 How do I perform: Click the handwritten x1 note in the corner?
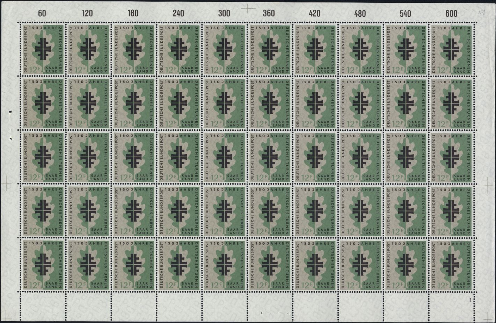coord(481,13)
